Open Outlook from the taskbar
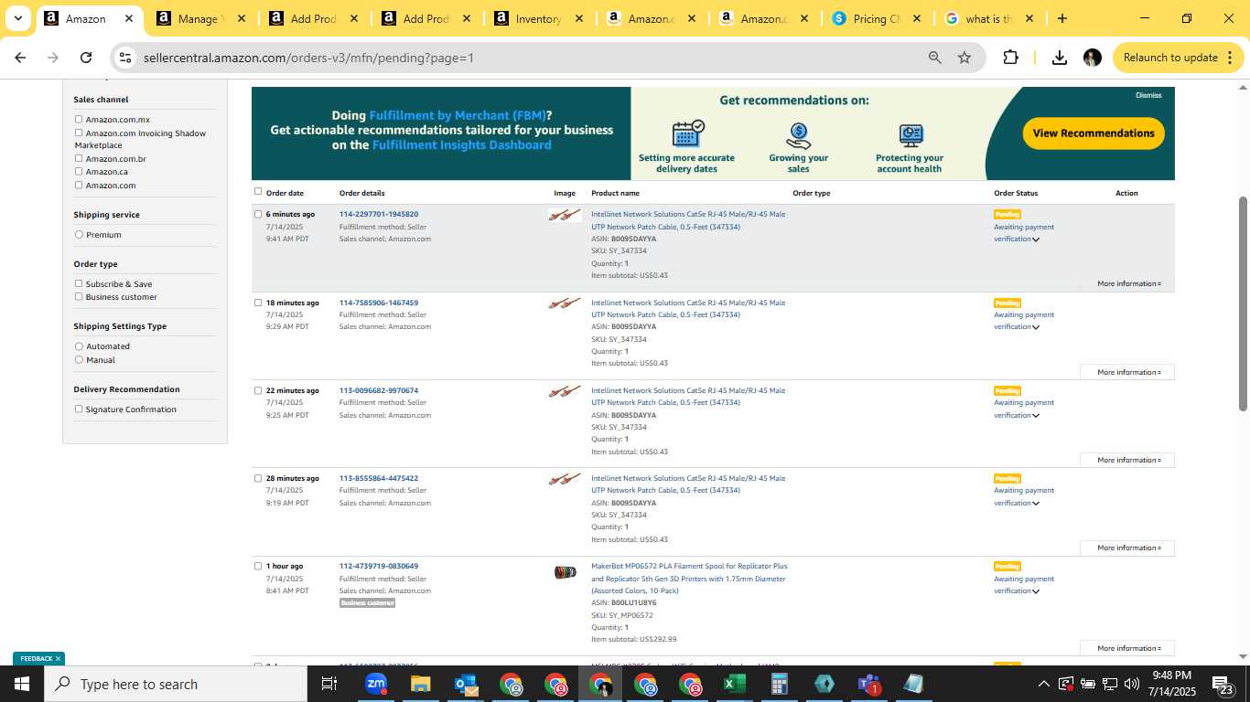1250x702 pixels. tap(465, 684)
